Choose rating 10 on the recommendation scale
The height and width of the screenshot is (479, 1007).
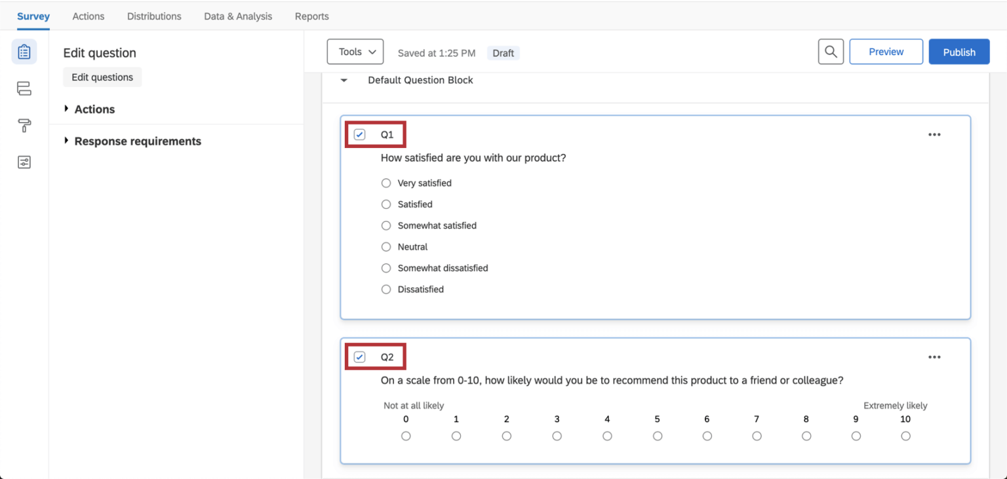(x=905, y=435)
